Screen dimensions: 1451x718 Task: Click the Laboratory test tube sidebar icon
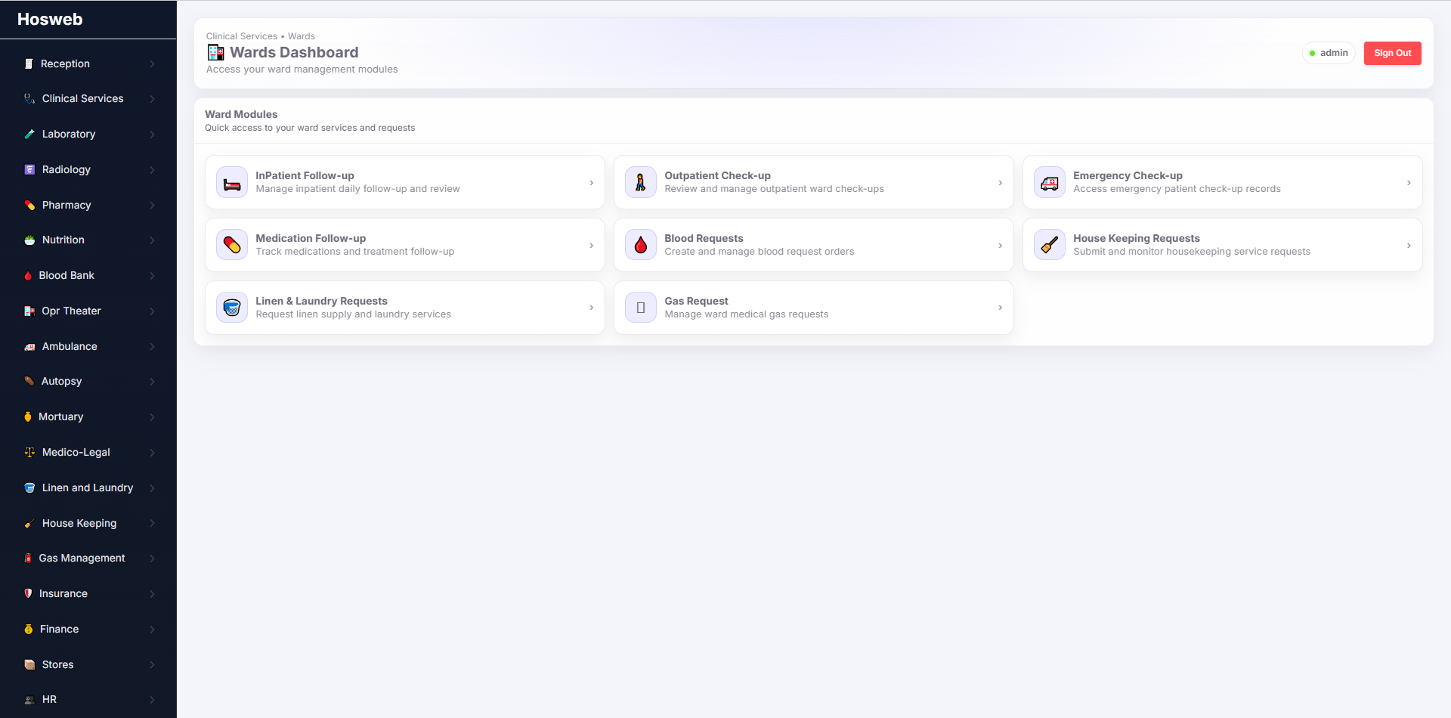pos(29,134)
